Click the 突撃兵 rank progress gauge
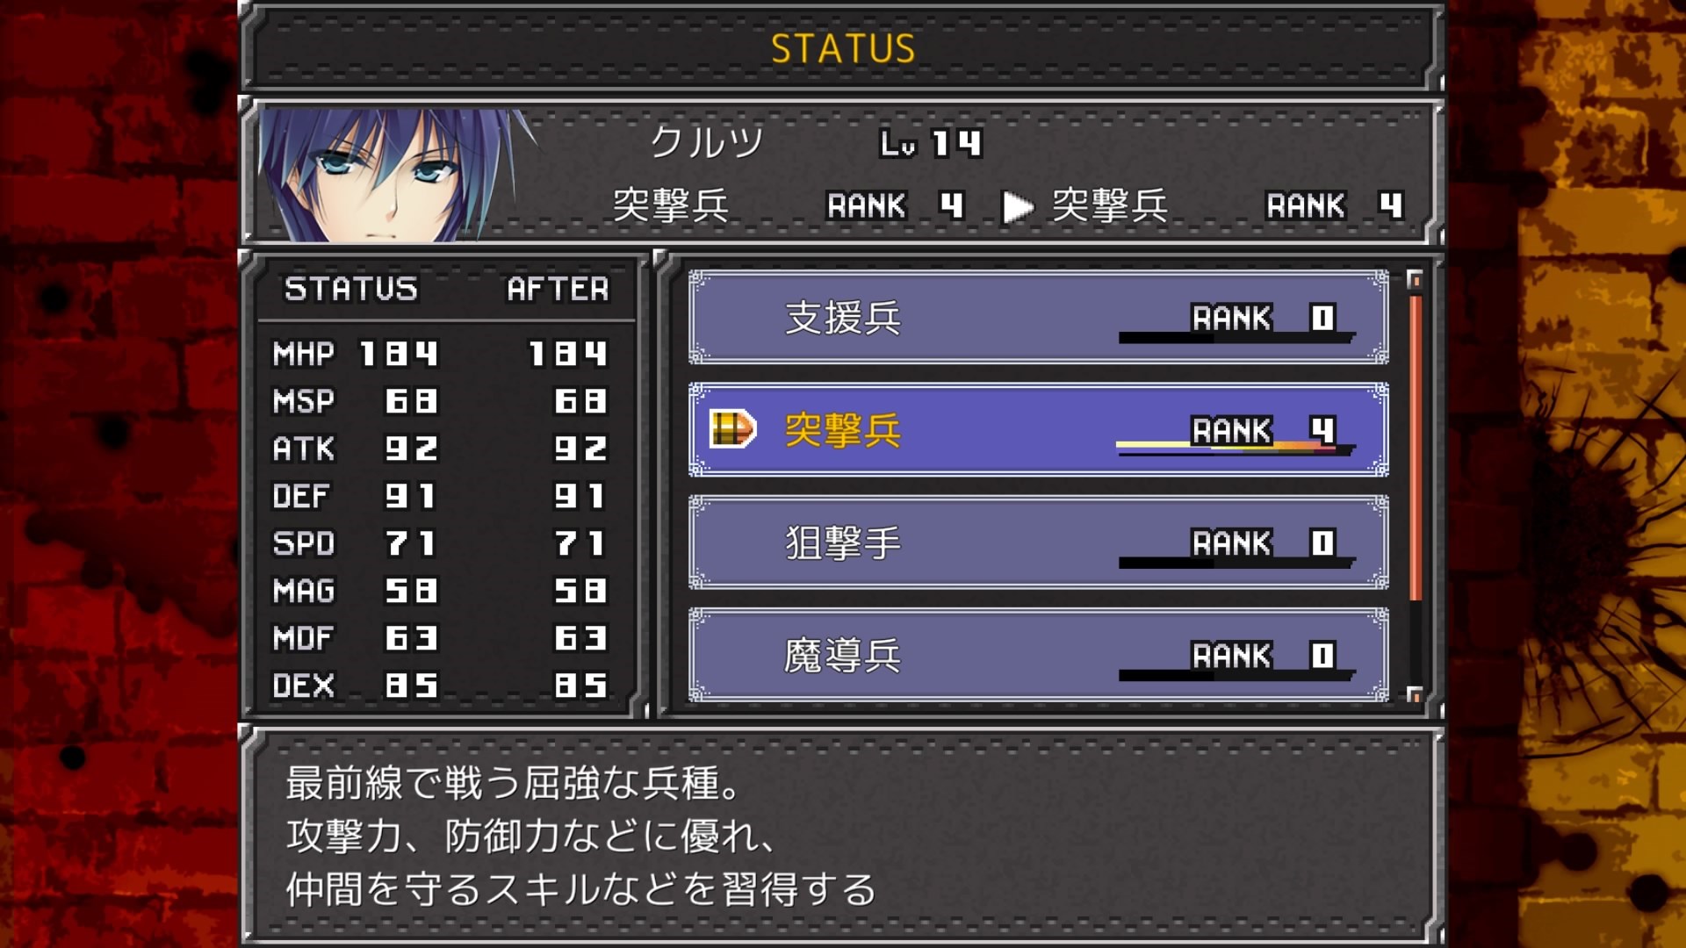The image size is (1686, 948). coord(1235,448)
